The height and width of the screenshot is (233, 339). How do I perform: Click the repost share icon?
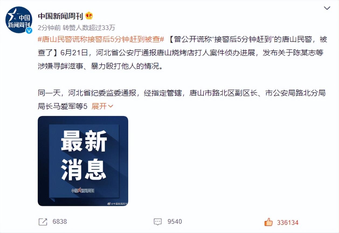point(43,222)
